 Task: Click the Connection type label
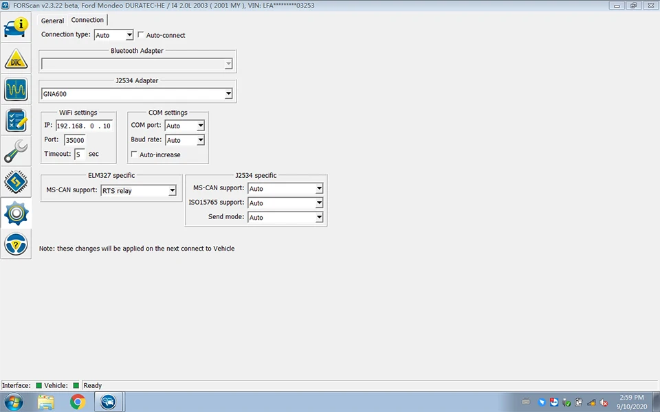[x=66, y=34]
